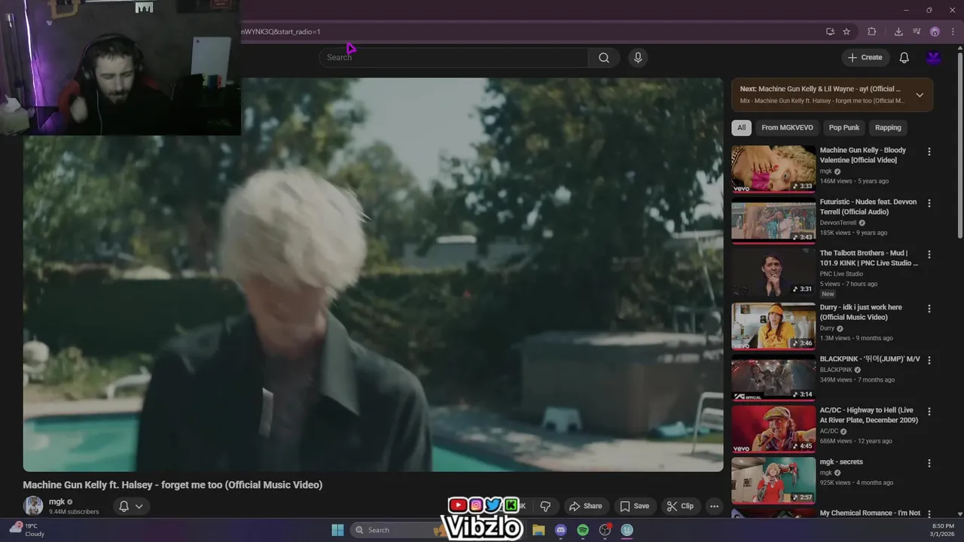This screenshot has height=542, width=964.
Task: Click the DevvonTerrell channel name
Action: [837, 223]
